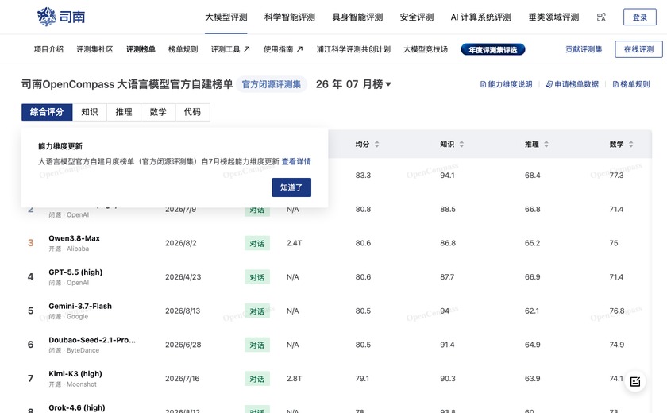Go to 榜单规则 sub-navigation item

pyautogui.click(x=183, y=49)
